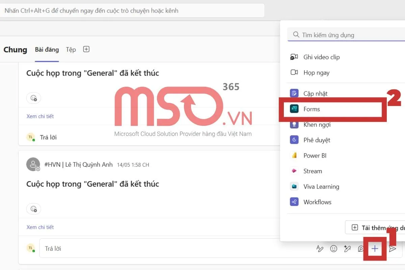Screen dimensions: 405x270
Task: Click the TL avatar beside reply box
Action: coord(31,248)
